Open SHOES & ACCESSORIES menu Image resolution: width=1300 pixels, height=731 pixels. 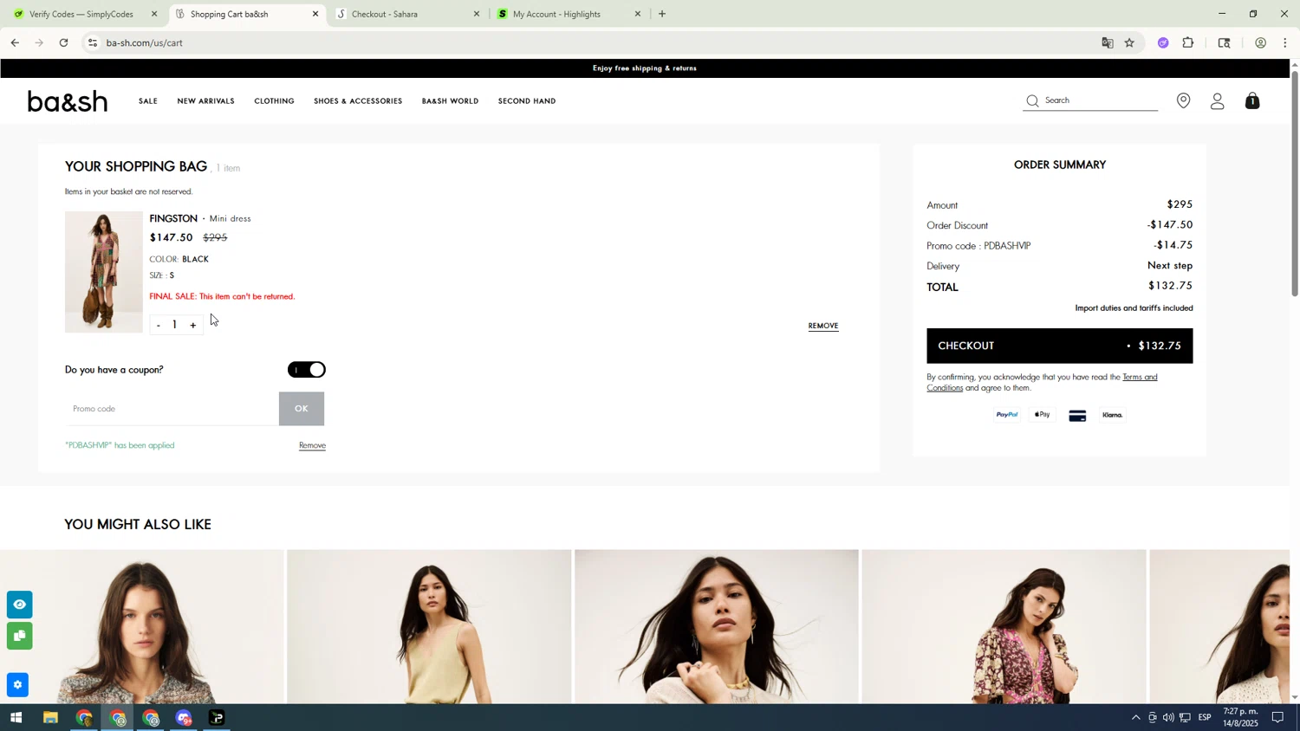pyautogui.click(x=358, y=101)
